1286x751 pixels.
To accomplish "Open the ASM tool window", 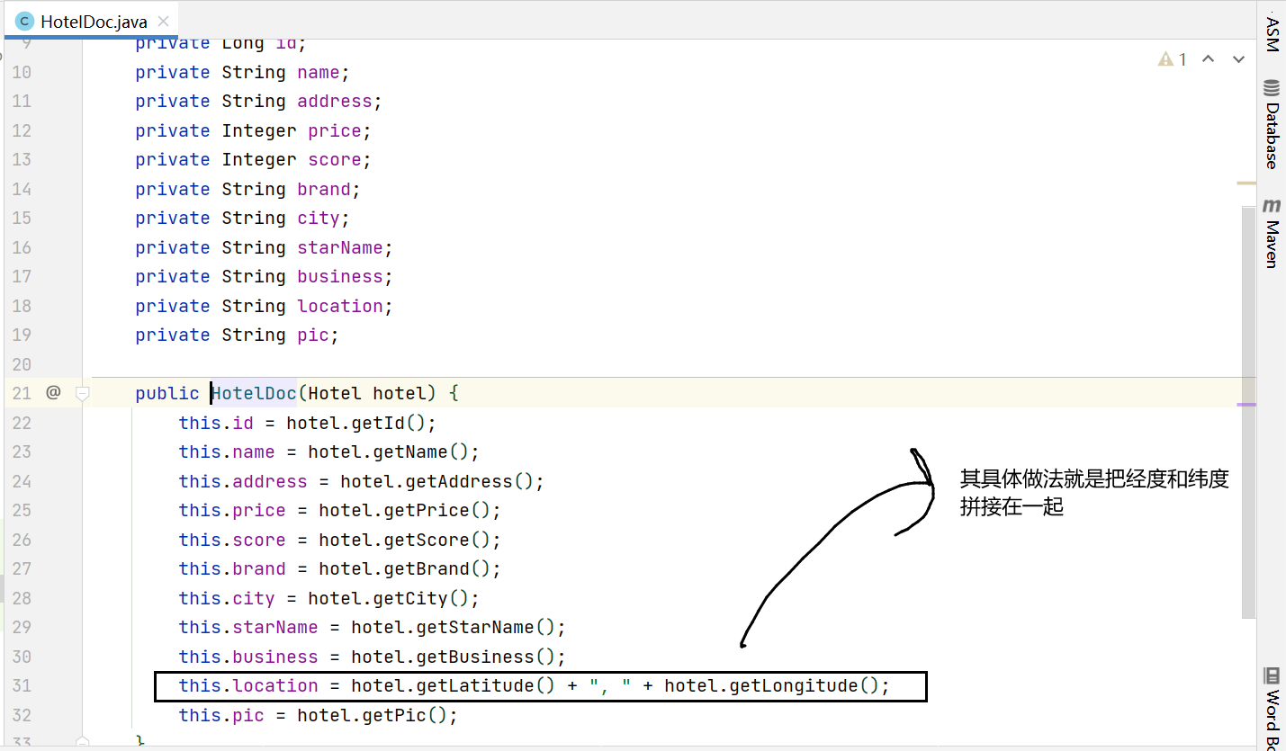I will point(1272,34).
